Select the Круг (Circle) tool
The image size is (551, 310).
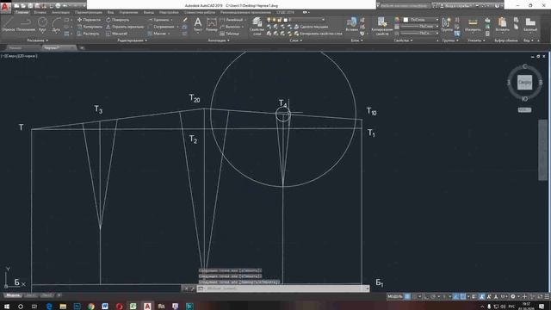(42, 25)
